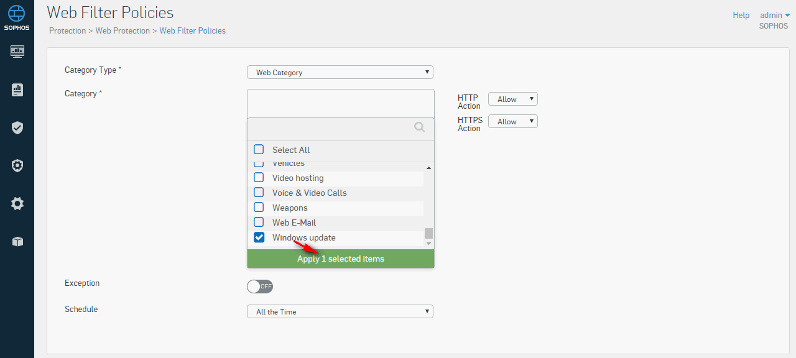Uncheck the Windows update checkbox
796x358 pixels.
click(259, 237)
